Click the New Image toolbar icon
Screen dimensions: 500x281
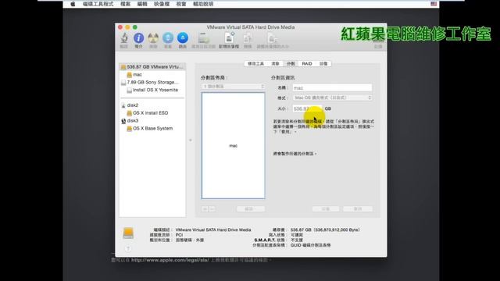point(229,38)
